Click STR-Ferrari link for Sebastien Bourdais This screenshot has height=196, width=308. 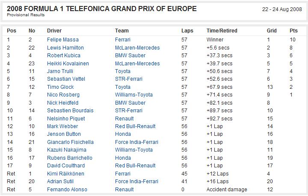[x=129, y=111]
